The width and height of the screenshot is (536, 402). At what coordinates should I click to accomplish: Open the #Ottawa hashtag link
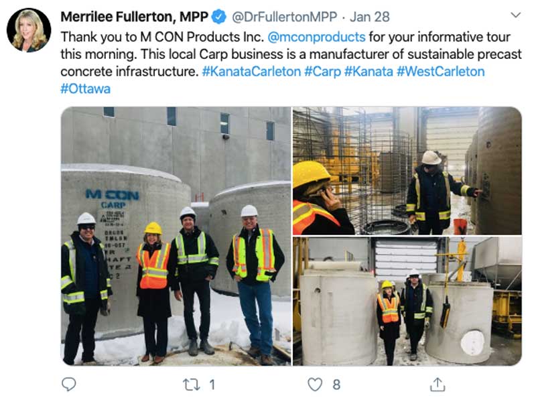click(x=86, y=89)
